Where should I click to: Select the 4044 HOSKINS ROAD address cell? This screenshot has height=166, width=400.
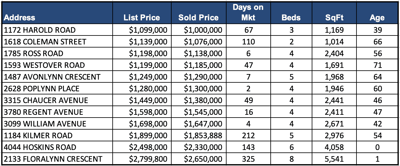pyautogui.click(x=40, y=147)
